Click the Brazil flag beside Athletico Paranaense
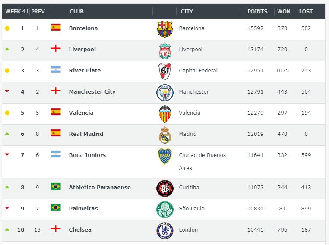This screenshot has height=245, width=329. pyautogui.click(x=56, y=187)
